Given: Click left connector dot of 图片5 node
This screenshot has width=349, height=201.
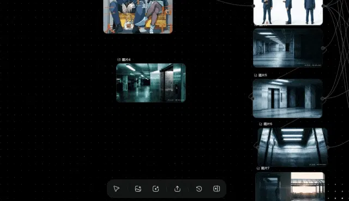Looking at the screenshot, I should (252, 98).
